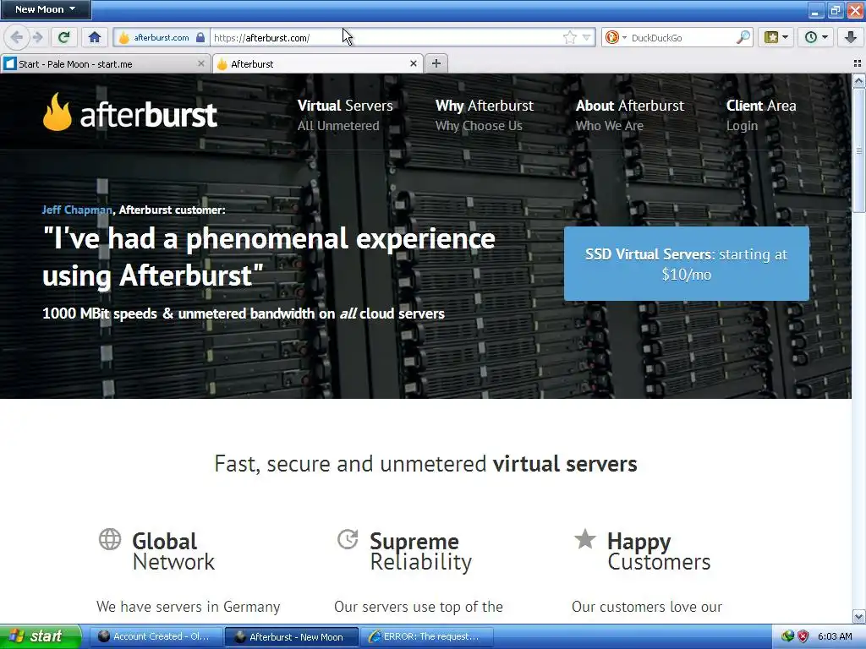The image size is (866, 649).
Task: Open the New Moon application menu
Action: pos(46,9)
